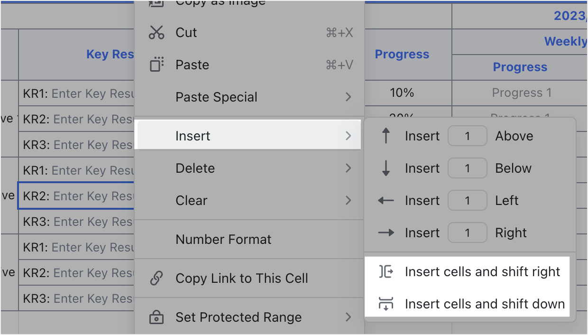The image size is (588, 335).
Task: Click the down-arrow icon for Insert Below
Action: [x=385, y=168]
